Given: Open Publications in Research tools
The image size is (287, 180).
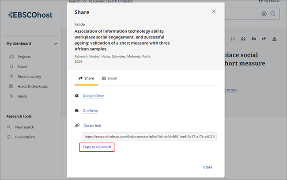Looking at the screenshot, I should [25, 137].
